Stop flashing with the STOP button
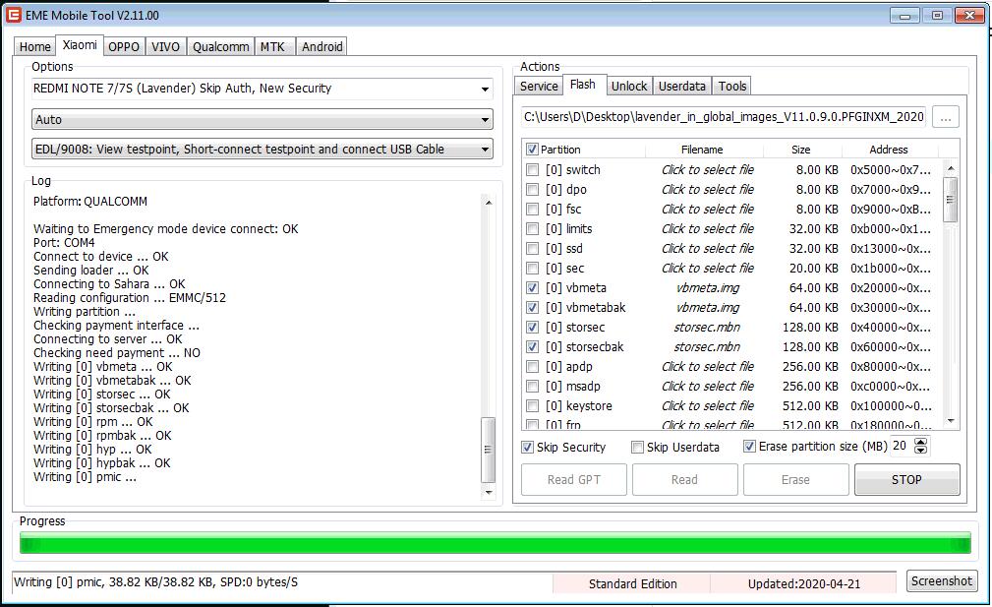This screenshot has height=607, width=992. (906, 480)
